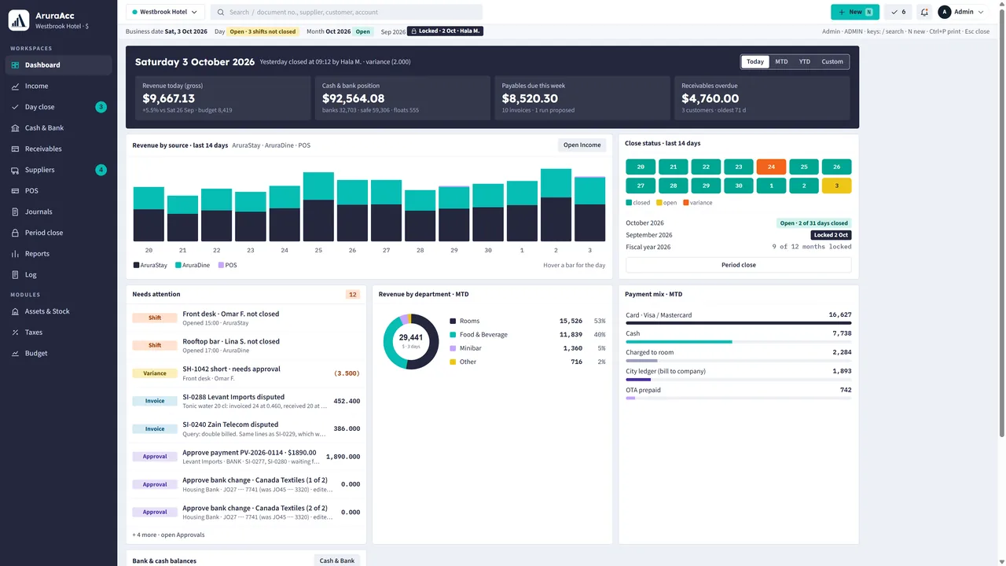Open Journals in the sidebar
Screen dimensions: 1006x566
(58, 211)
